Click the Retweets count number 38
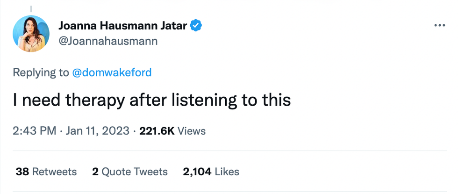 pos(22,172)
